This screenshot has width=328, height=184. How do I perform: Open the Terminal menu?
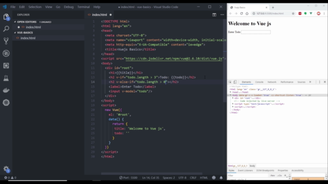(x=84, y=7)
